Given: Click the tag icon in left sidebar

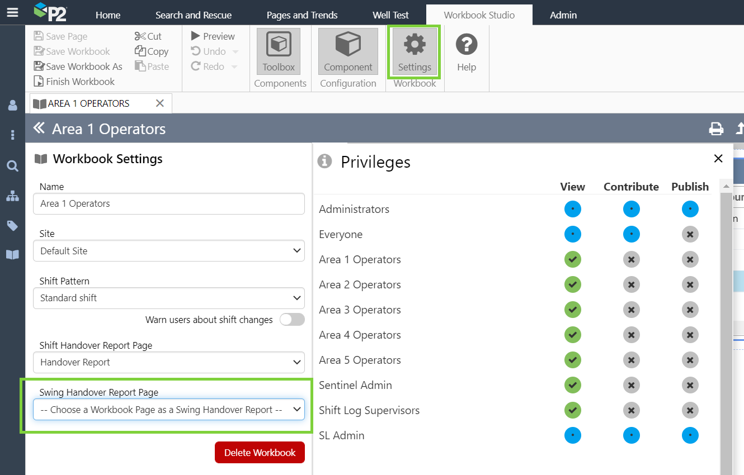Looking at the screenshot, I should click(12, 226).
